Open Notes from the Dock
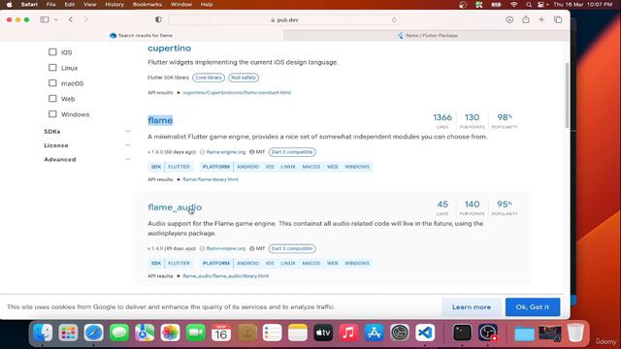Screen dimensions: 621x349 point(298,333)
